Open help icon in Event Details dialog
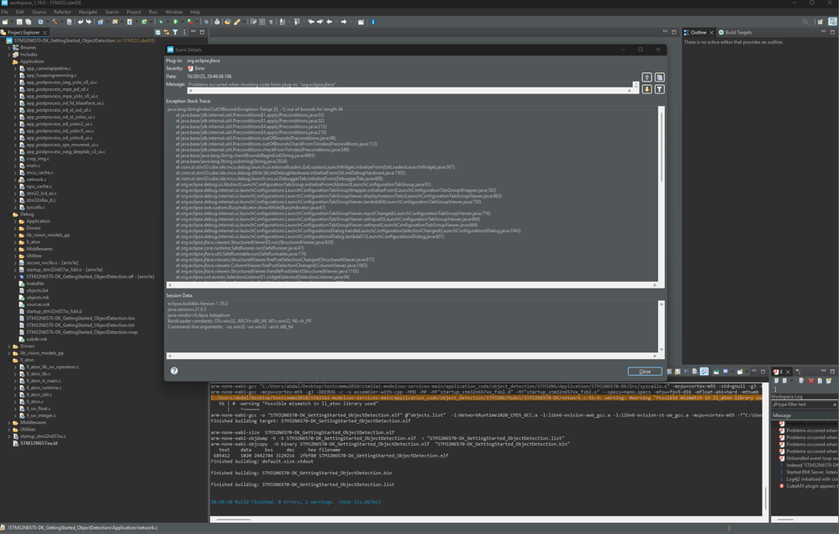Viewport: 839px width, 534px height. (174, 371)
